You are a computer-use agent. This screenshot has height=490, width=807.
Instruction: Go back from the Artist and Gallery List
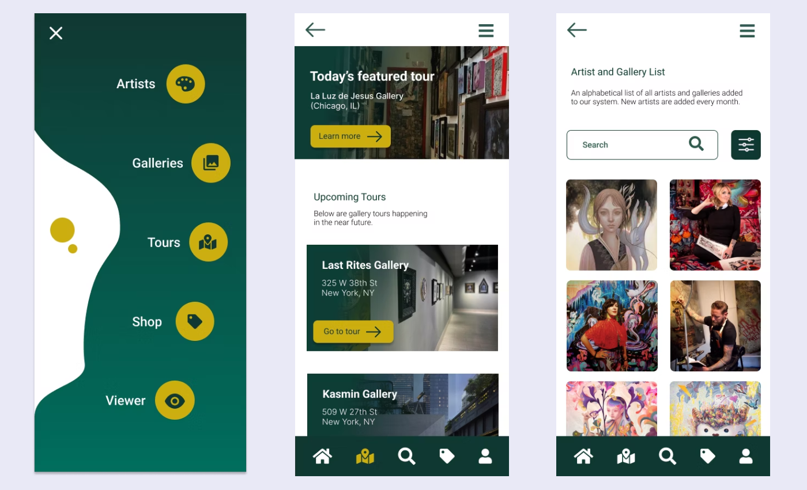click(577, 30)
